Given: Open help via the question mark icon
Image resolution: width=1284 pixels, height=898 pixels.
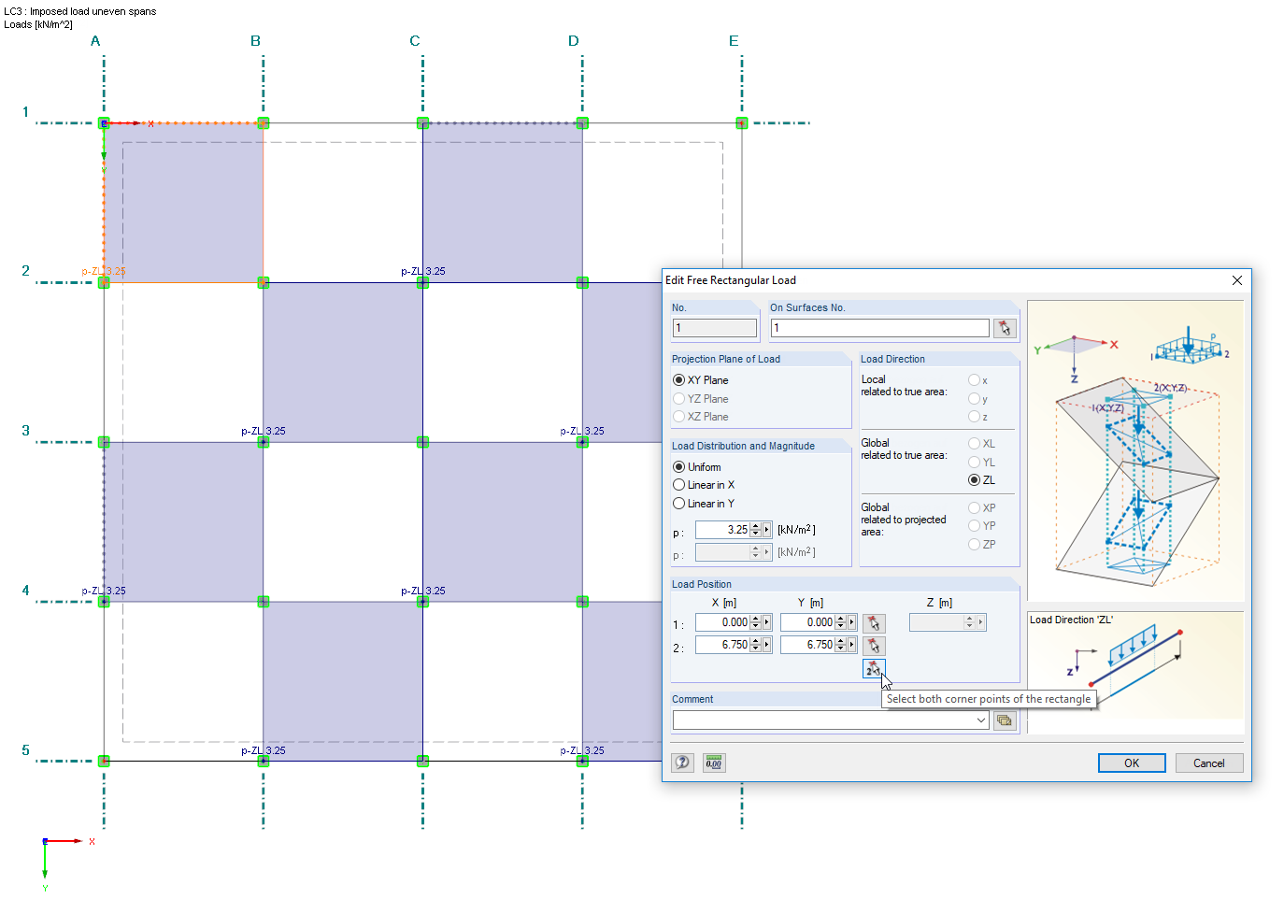Looking at the screenshot, I should pos(681,763).
